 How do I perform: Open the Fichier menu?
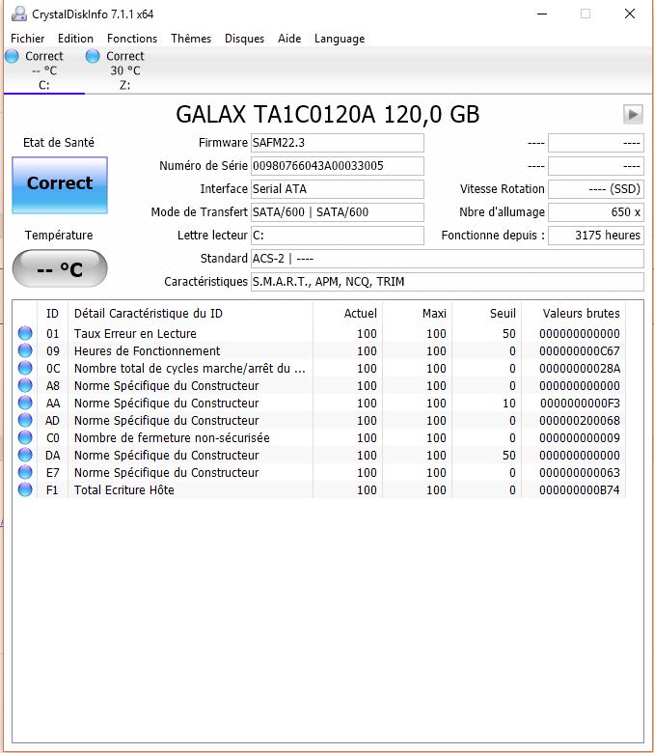coord(27,39)
